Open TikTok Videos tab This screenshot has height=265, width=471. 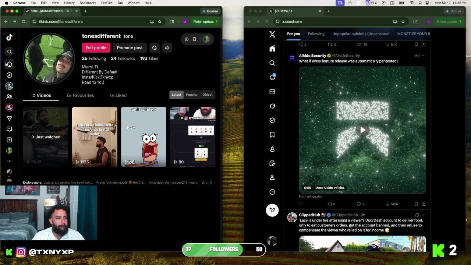41,95
